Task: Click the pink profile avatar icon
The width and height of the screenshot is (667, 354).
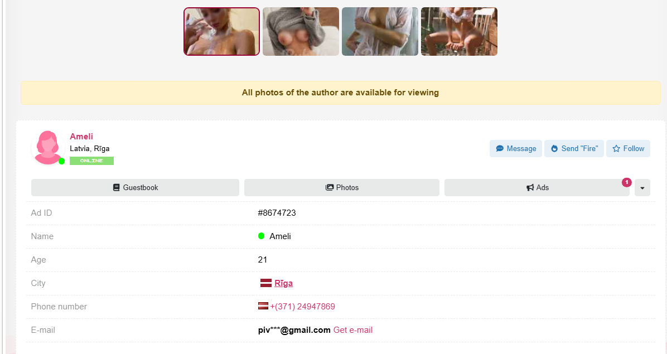Action: 47,148
